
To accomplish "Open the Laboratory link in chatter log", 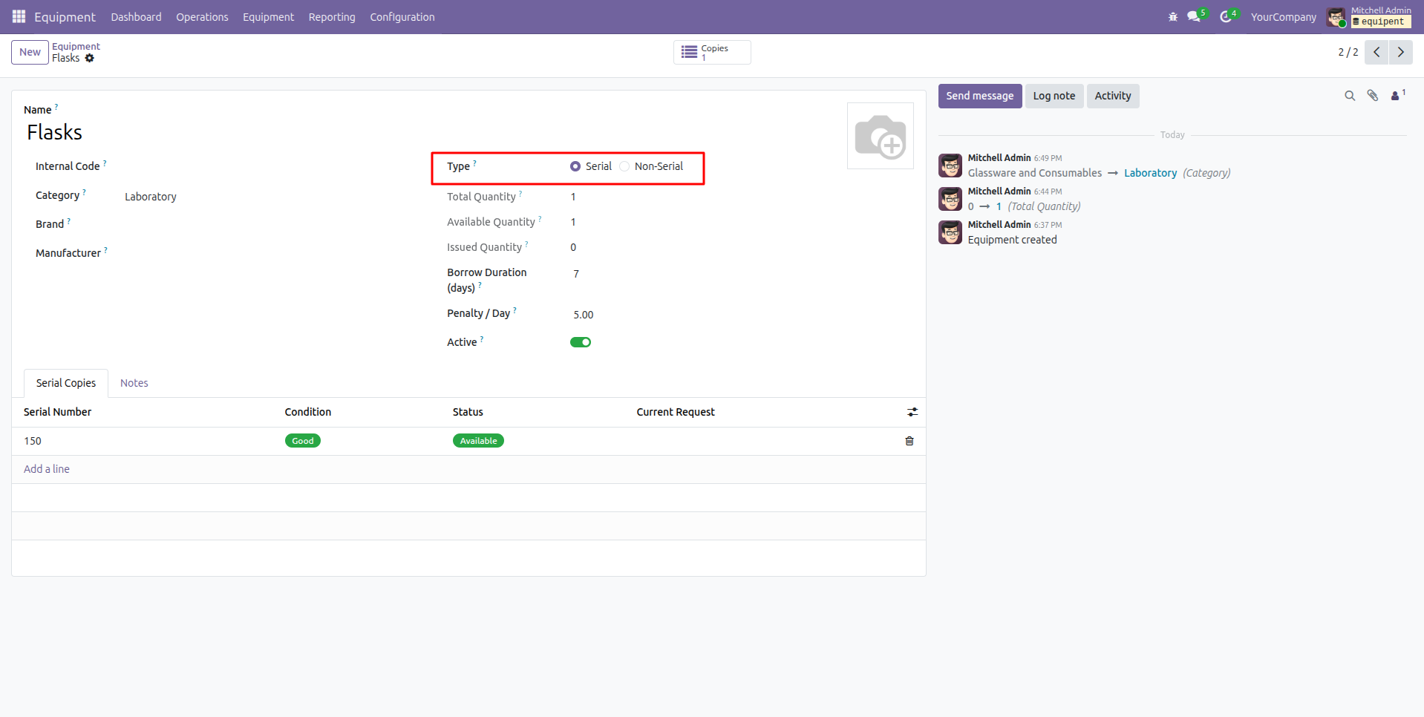I will (1150, 173).
